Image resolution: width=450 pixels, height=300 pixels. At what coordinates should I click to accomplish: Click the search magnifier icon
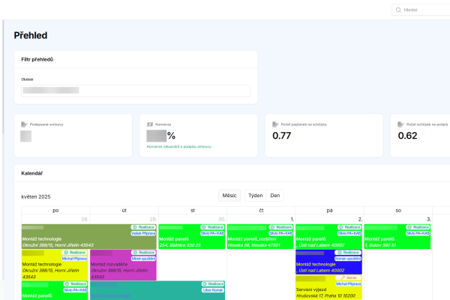398,10
